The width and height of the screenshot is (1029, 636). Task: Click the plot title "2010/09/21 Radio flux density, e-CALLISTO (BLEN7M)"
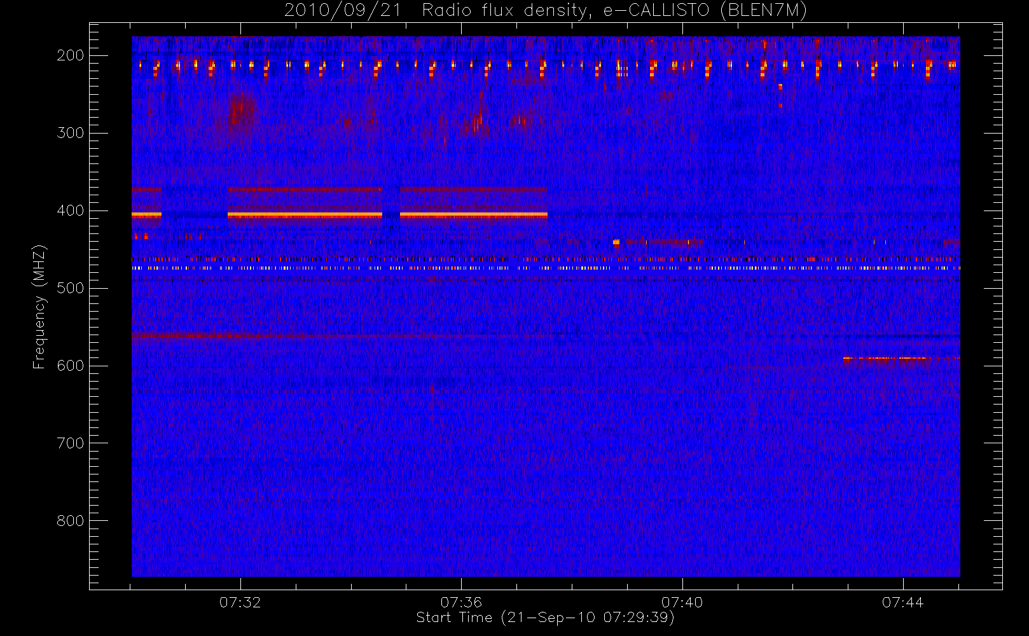(x=546, y=11)
